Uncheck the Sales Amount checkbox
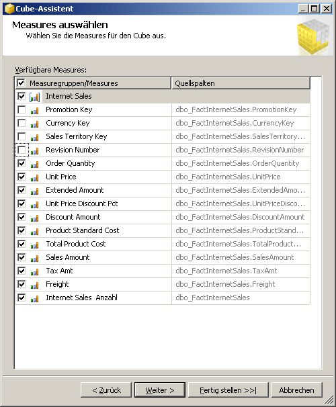This screenshot has width=336, height=407. pyautogui.click(x=22, y=257)
